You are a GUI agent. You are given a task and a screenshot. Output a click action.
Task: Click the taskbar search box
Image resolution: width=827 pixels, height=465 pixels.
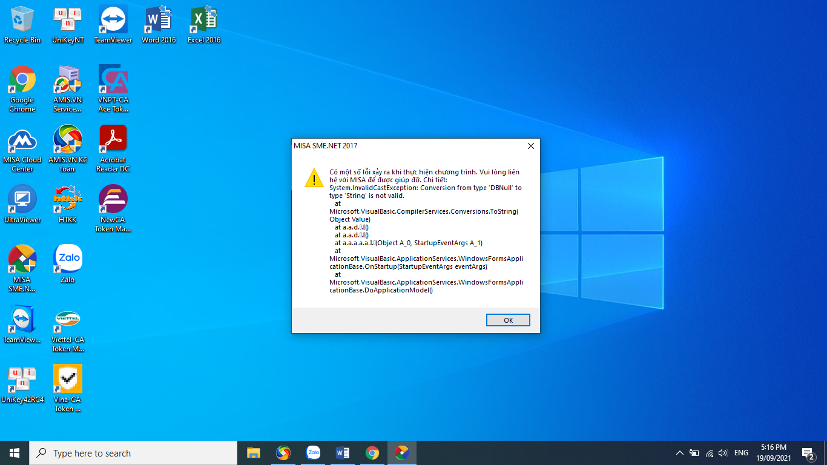point(133,453)
